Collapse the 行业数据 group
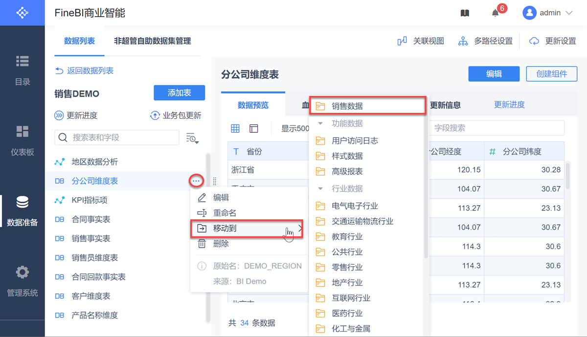Image resolution: width=587 pixels, height=337 pixels. point(320,189)
